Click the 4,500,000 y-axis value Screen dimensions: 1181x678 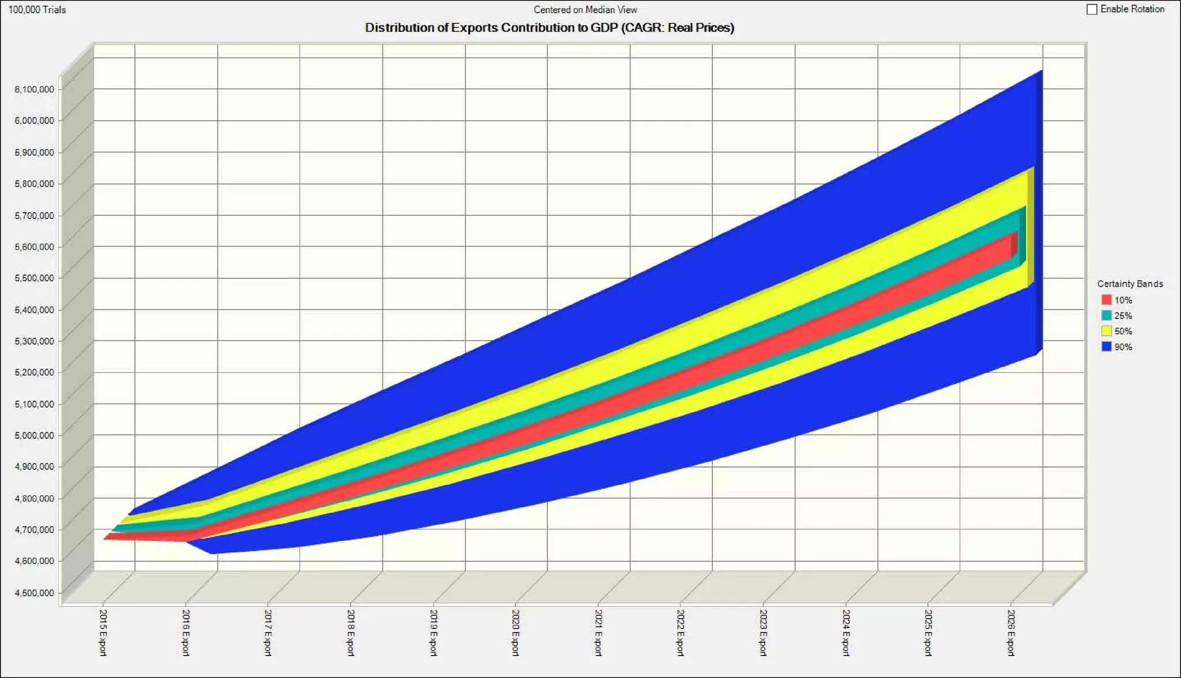(x=35, y=593)
